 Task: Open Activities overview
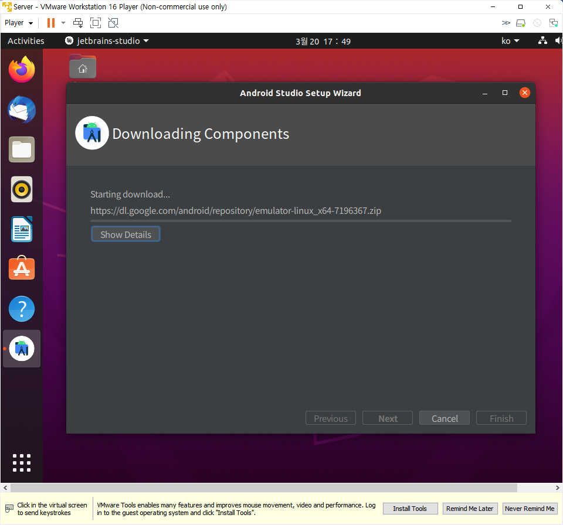coord(26,40)
